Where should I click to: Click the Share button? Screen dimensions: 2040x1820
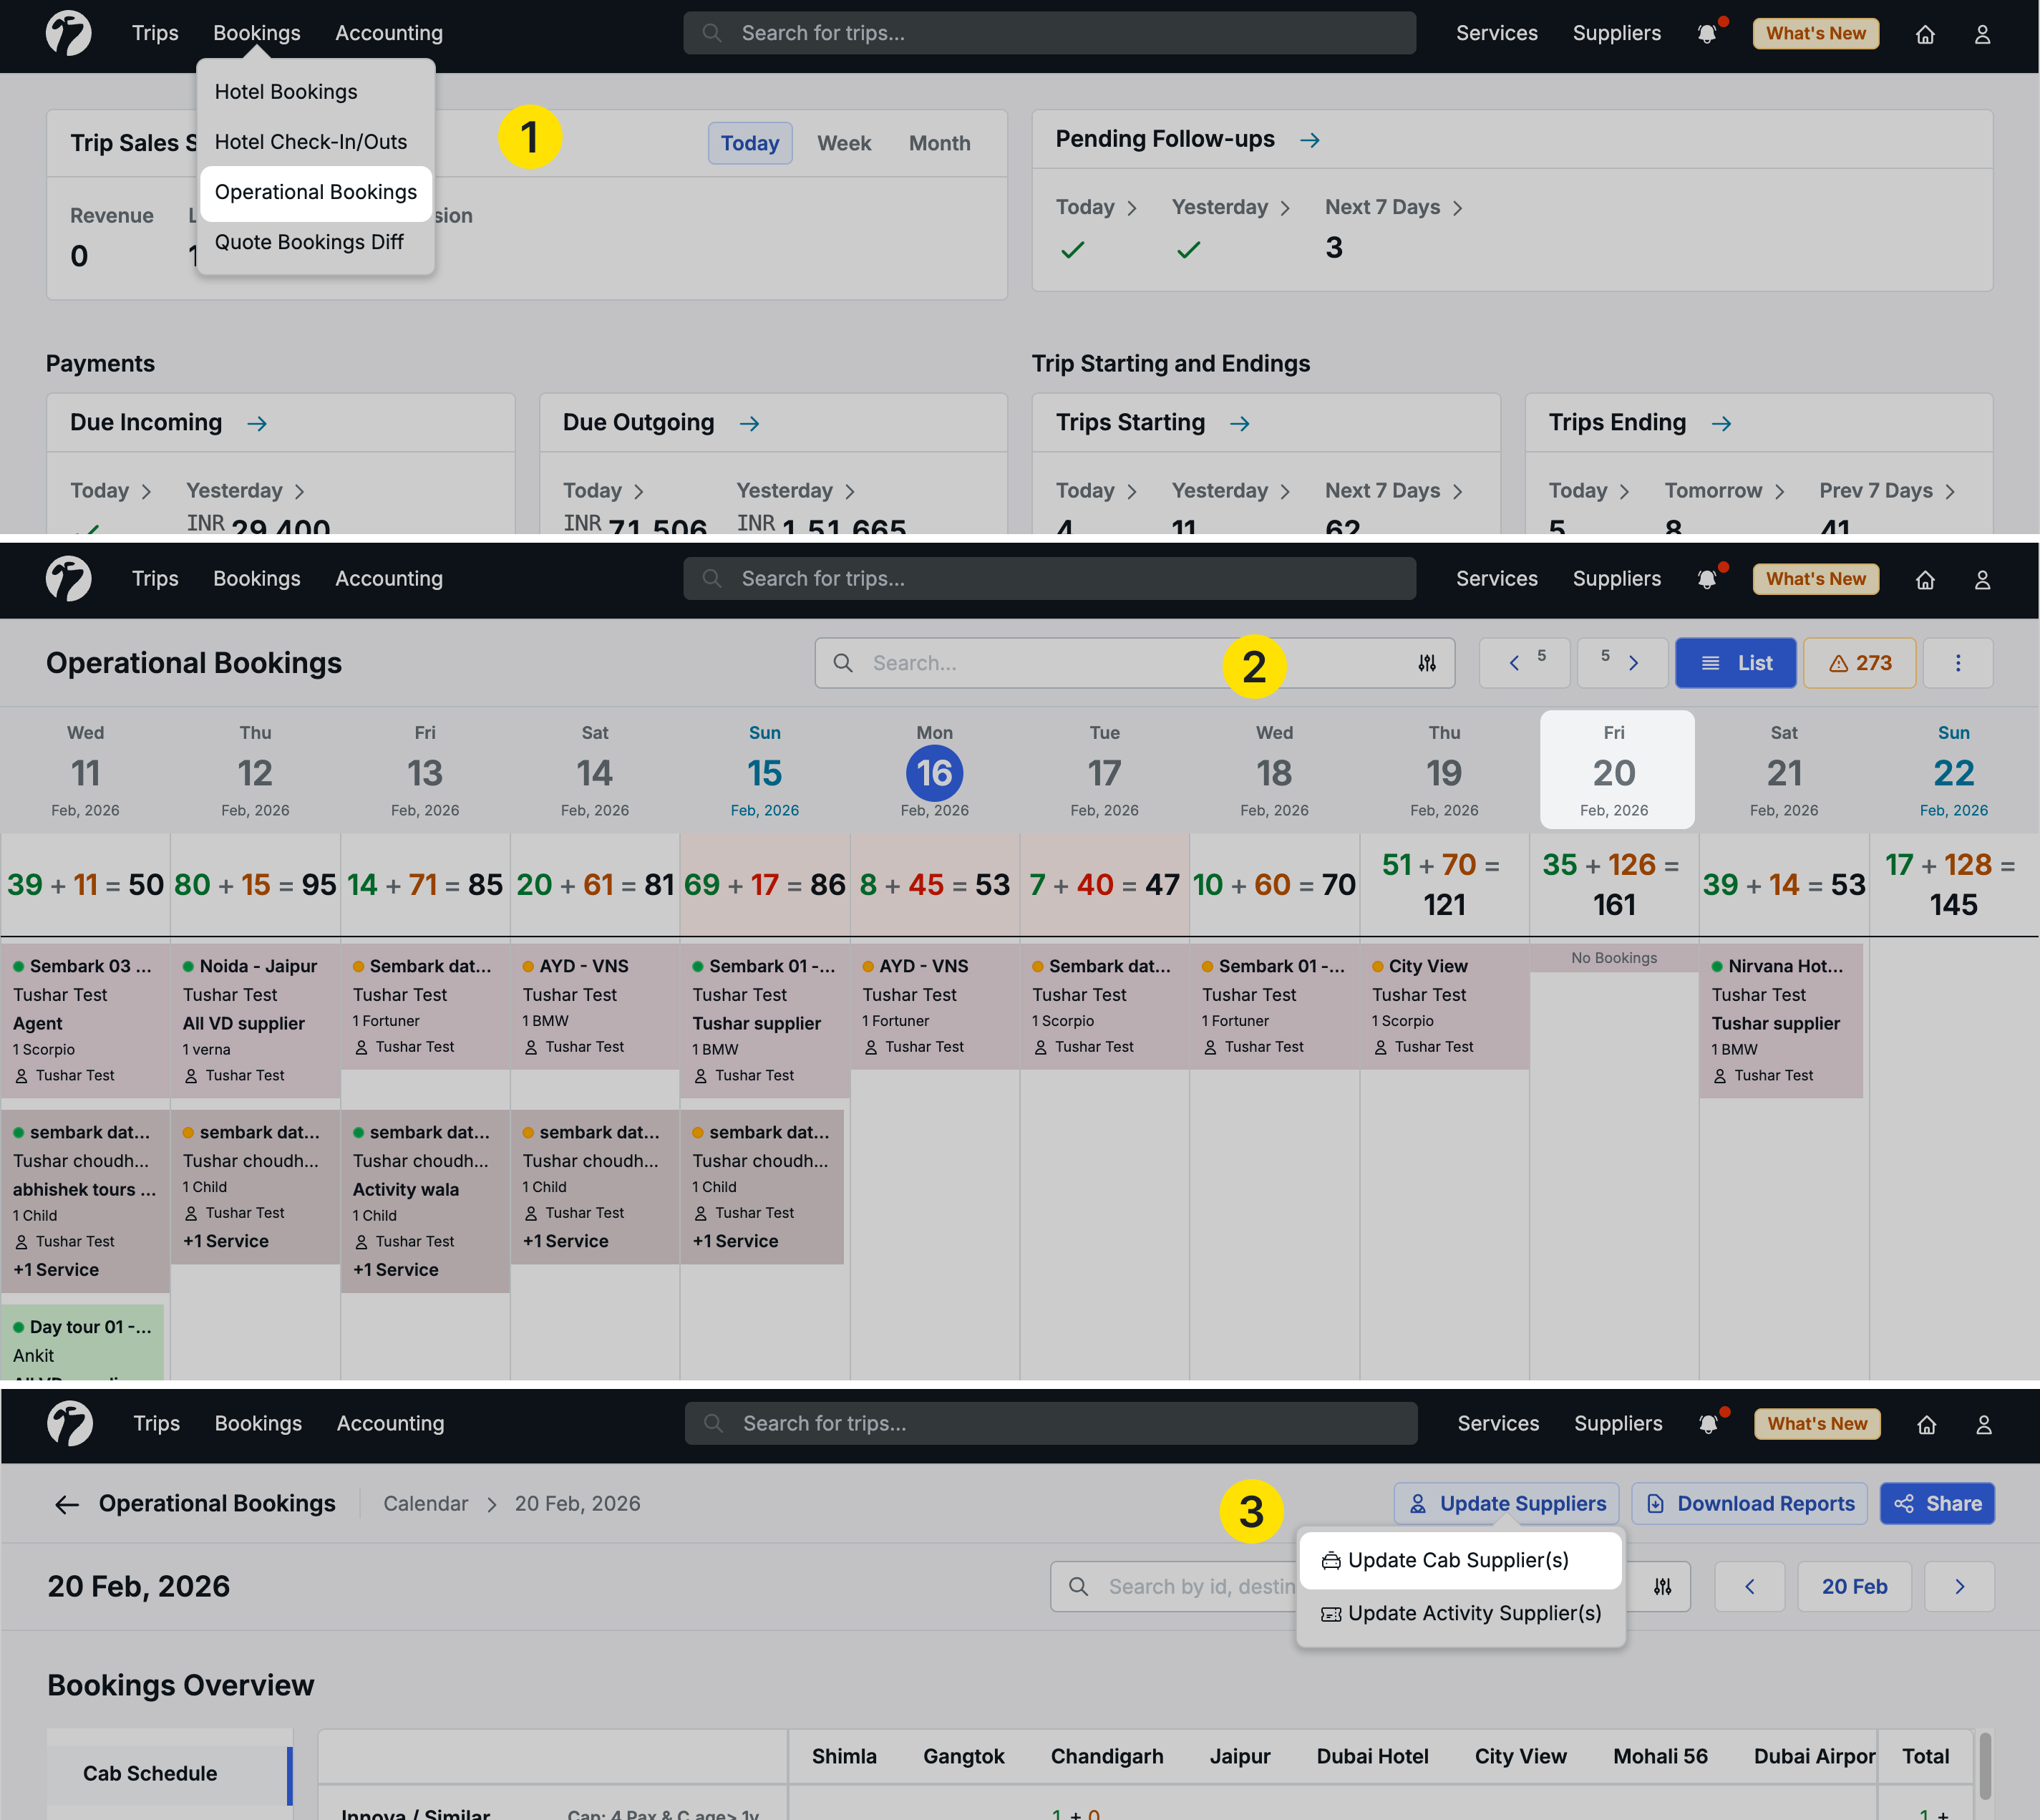pyautogui.click(x=1936, y=1504)
